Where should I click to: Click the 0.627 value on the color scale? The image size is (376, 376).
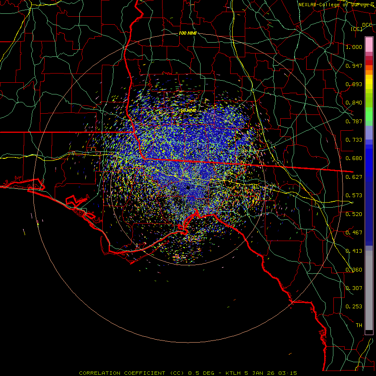click(354, 177)
